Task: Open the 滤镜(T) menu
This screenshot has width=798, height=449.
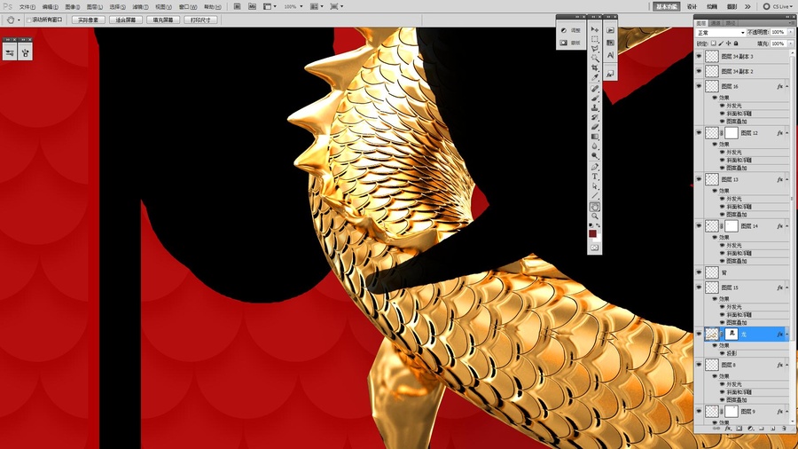Action: point(140,7)
